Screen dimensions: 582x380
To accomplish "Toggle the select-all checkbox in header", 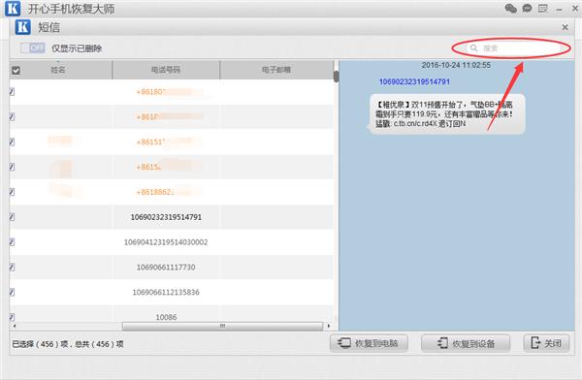I will (16, 70).
